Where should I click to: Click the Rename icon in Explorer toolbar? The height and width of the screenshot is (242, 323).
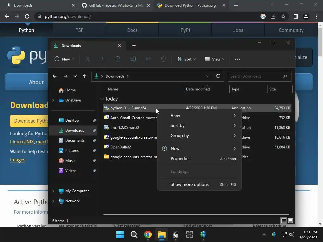coord(133,59)
